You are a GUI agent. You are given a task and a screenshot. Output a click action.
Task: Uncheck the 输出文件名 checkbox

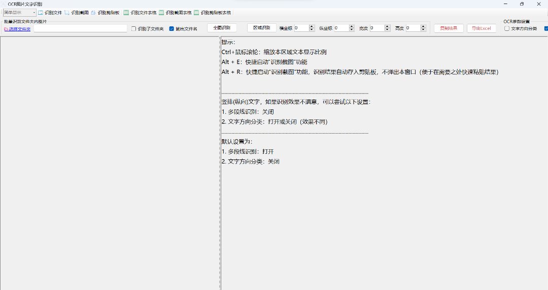click(172, 29)
